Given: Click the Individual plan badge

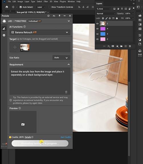Looking at the screenshot, I should pyautogui.click(x=34, y=21).
